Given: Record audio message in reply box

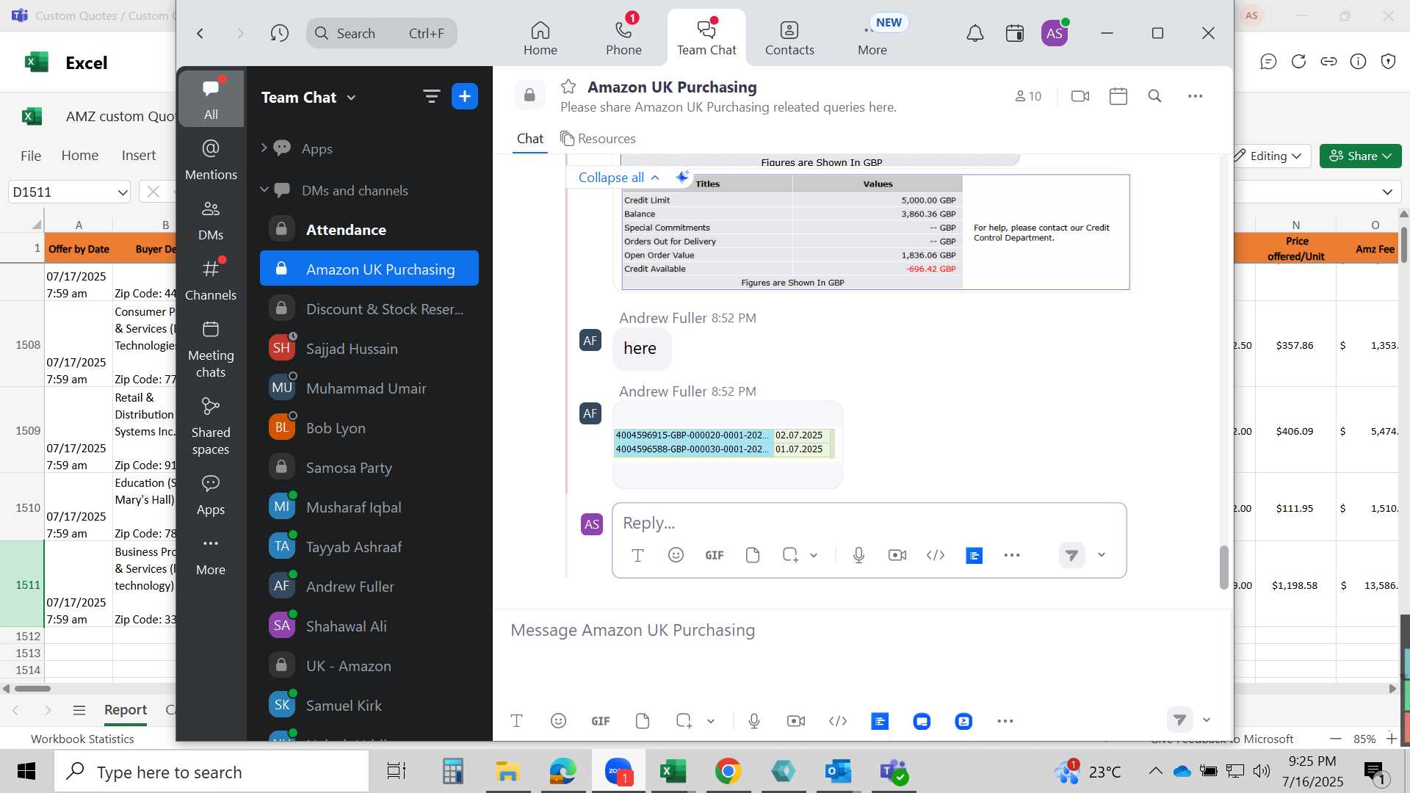Looking at the screenshot, I should coord(858,555).
